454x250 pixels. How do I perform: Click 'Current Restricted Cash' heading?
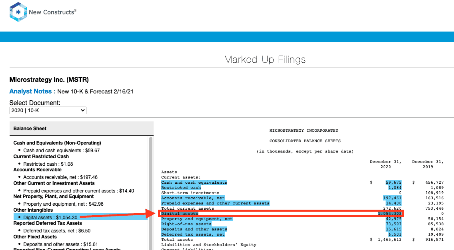coord(41,157)
